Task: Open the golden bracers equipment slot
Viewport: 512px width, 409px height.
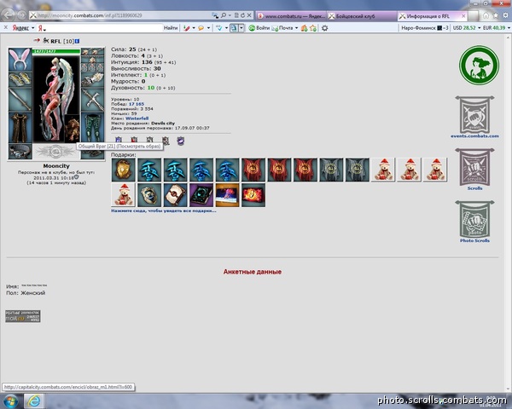Action: [20, 79]
